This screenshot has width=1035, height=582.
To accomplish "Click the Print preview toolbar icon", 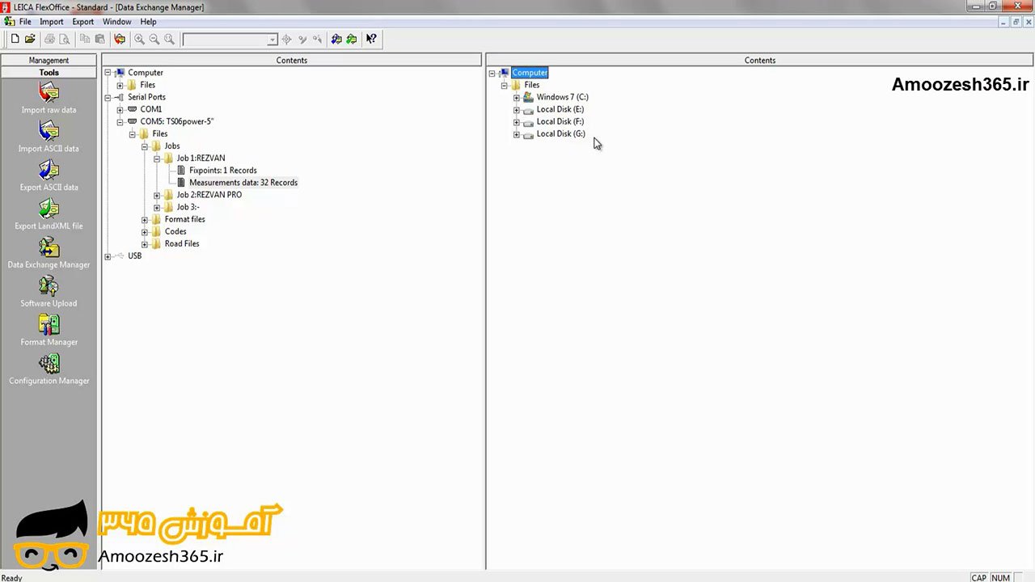I will (65, 39).
